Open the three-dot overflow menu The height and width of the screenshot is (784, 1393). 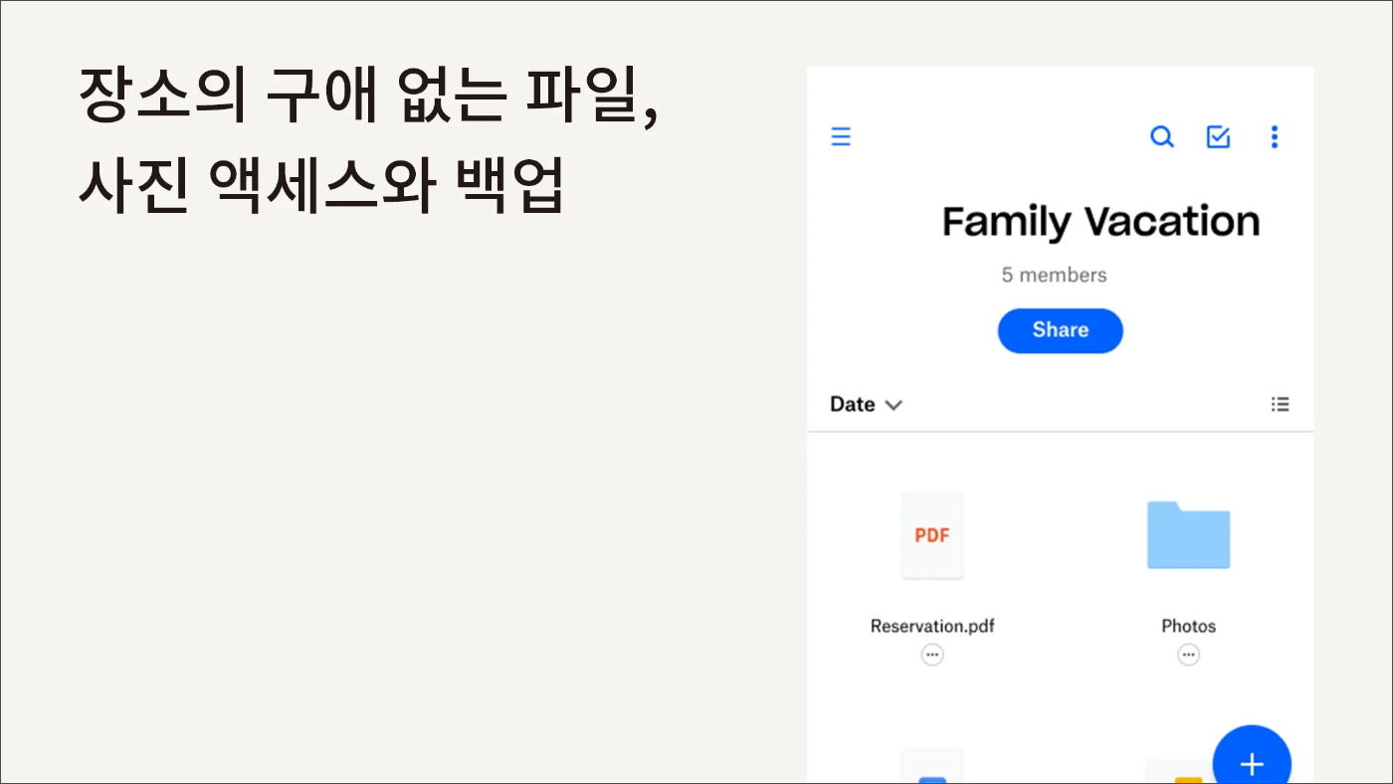pos(1274,136)
